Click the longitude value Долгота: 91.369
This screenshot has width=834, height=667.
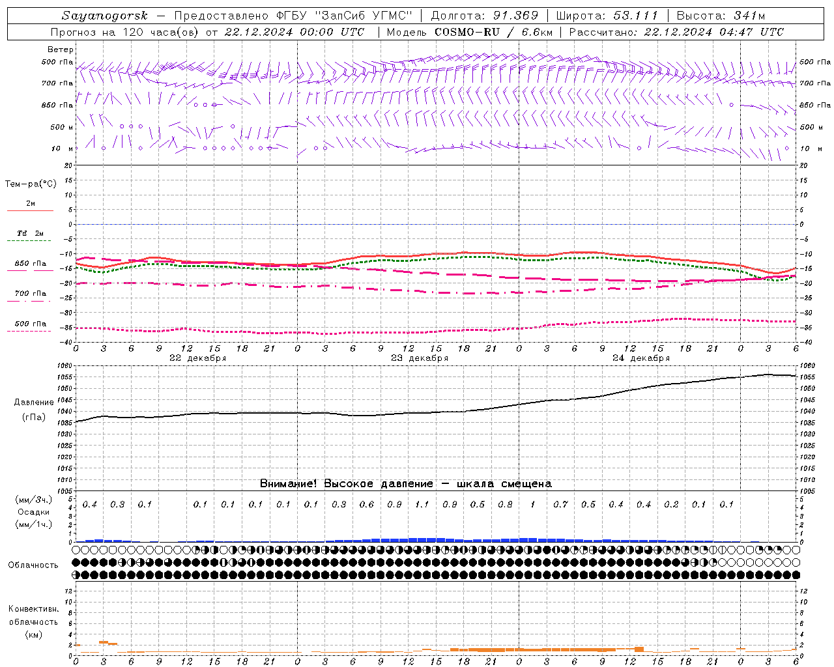[x=485, y=16]
